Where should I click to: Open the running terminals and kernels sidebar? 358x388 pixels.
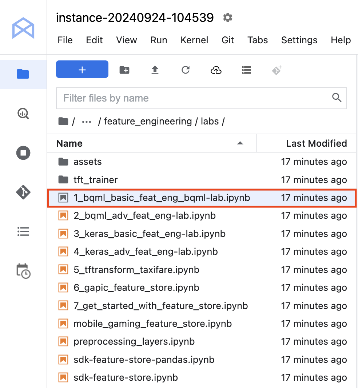point(23,153)
